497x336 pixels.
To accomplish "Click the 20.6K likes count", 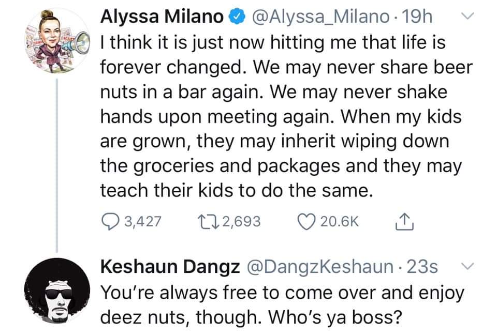I will coord(339,221).
